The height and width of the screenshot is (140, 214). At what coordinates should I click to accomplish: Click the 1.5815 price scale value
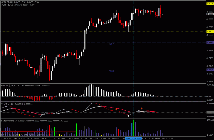click(x=210, y=51)
